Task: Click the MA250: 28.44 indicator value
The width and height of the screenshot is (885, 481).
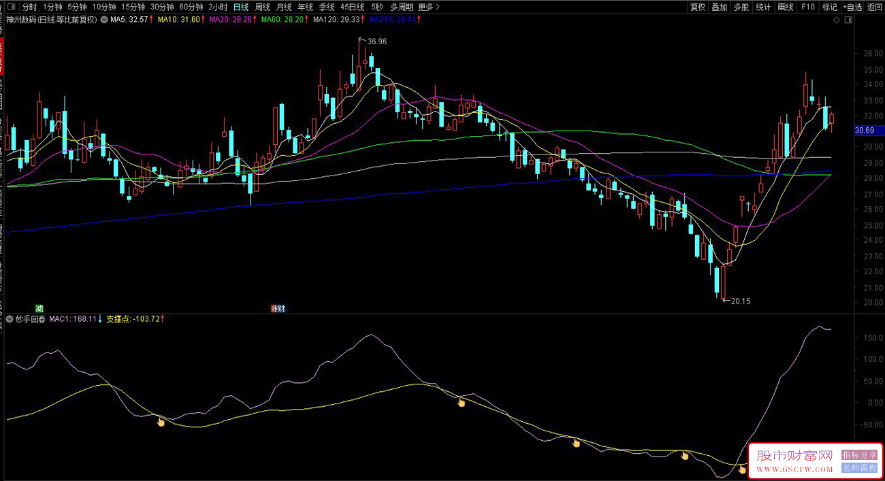Action: click(394, 20)
